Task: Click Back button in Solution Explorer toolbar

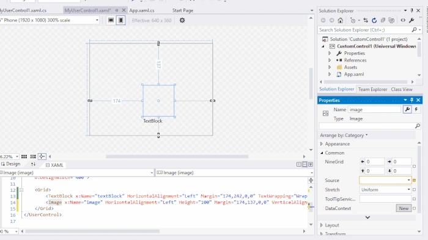Action: (x=323, y=20)
